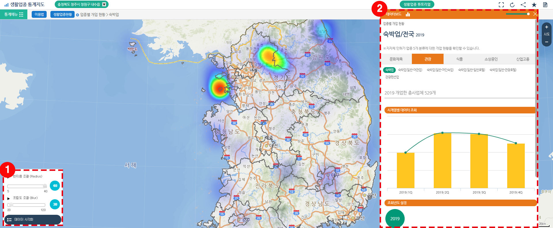Switch to the 문화체육 tab
Viewport: 553px width, 228px height.
[396, 59]
